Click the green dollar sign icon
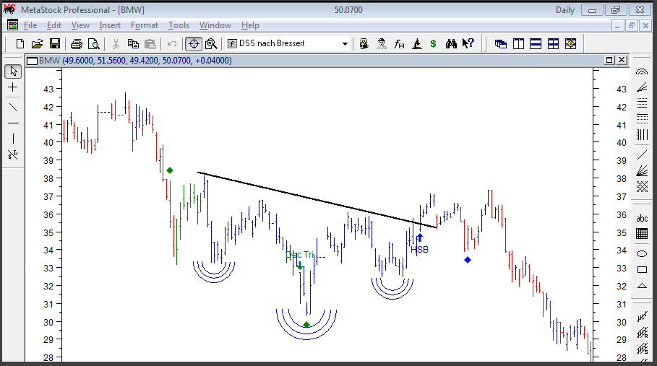The width and height of the screenshot is (657, 366). coord(433,43)
